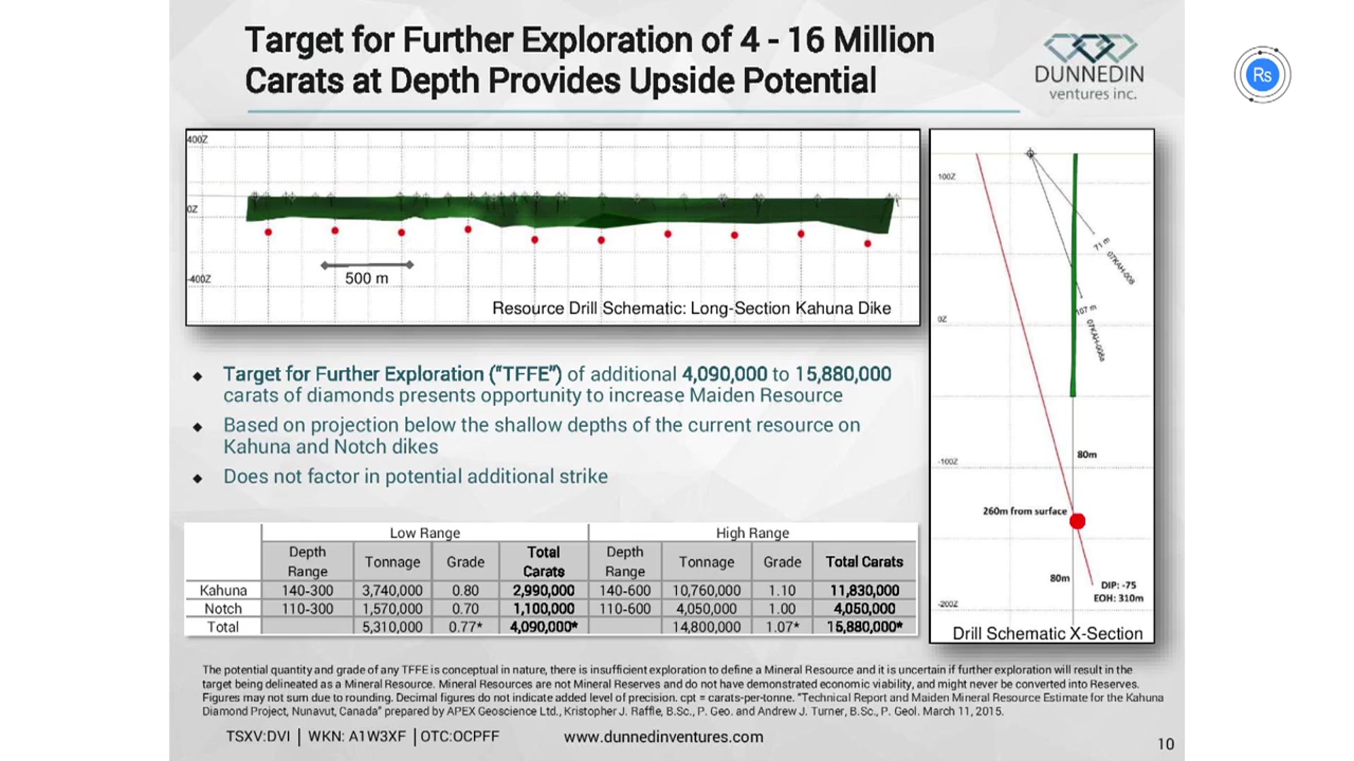This screenshot has width=1354, height=761.
Task: Click the www.dunnedinventures.com link
Action: point(663,737)
